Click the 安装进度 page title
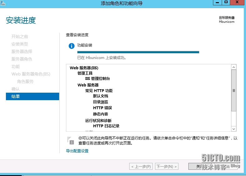 point(21,21)
